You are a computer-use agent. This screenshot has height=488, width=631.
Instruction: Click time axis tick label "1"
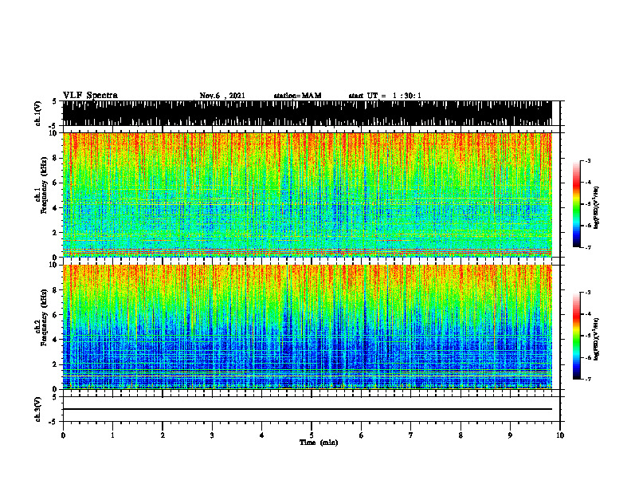point(112,435)
